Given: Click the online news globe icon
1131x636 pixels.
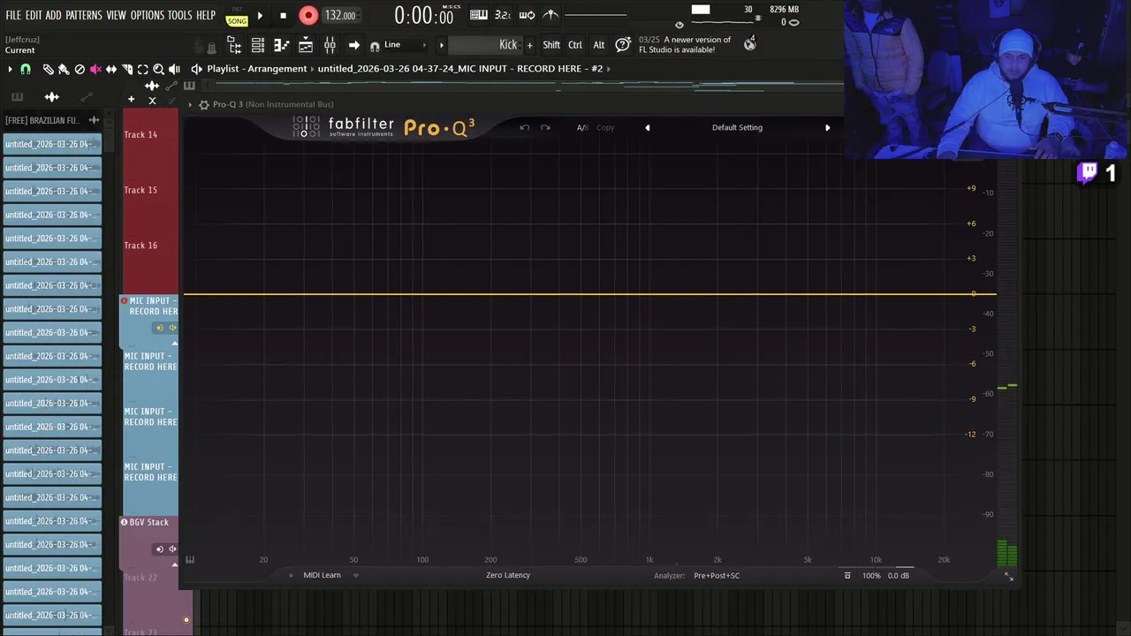Looking at the screenshot, I should click(750, 43).
